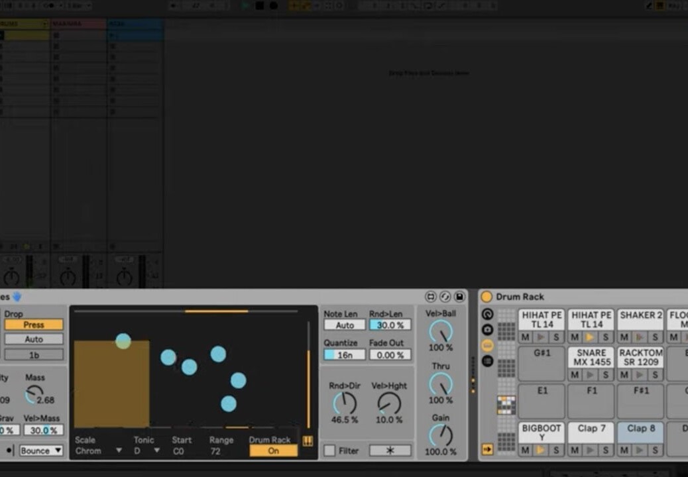Solo the RACKTOM SR 1209 pad
The image size is (688, 477).
(655, 375)
